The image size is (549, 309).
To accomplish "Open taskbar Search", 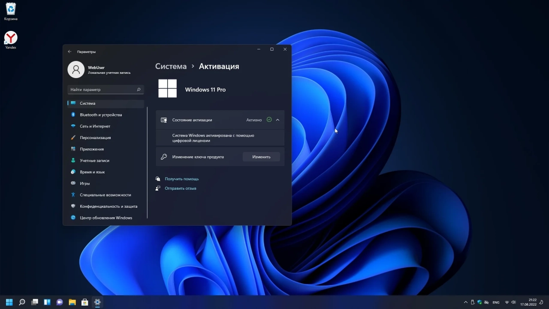I will click(22, 302).
